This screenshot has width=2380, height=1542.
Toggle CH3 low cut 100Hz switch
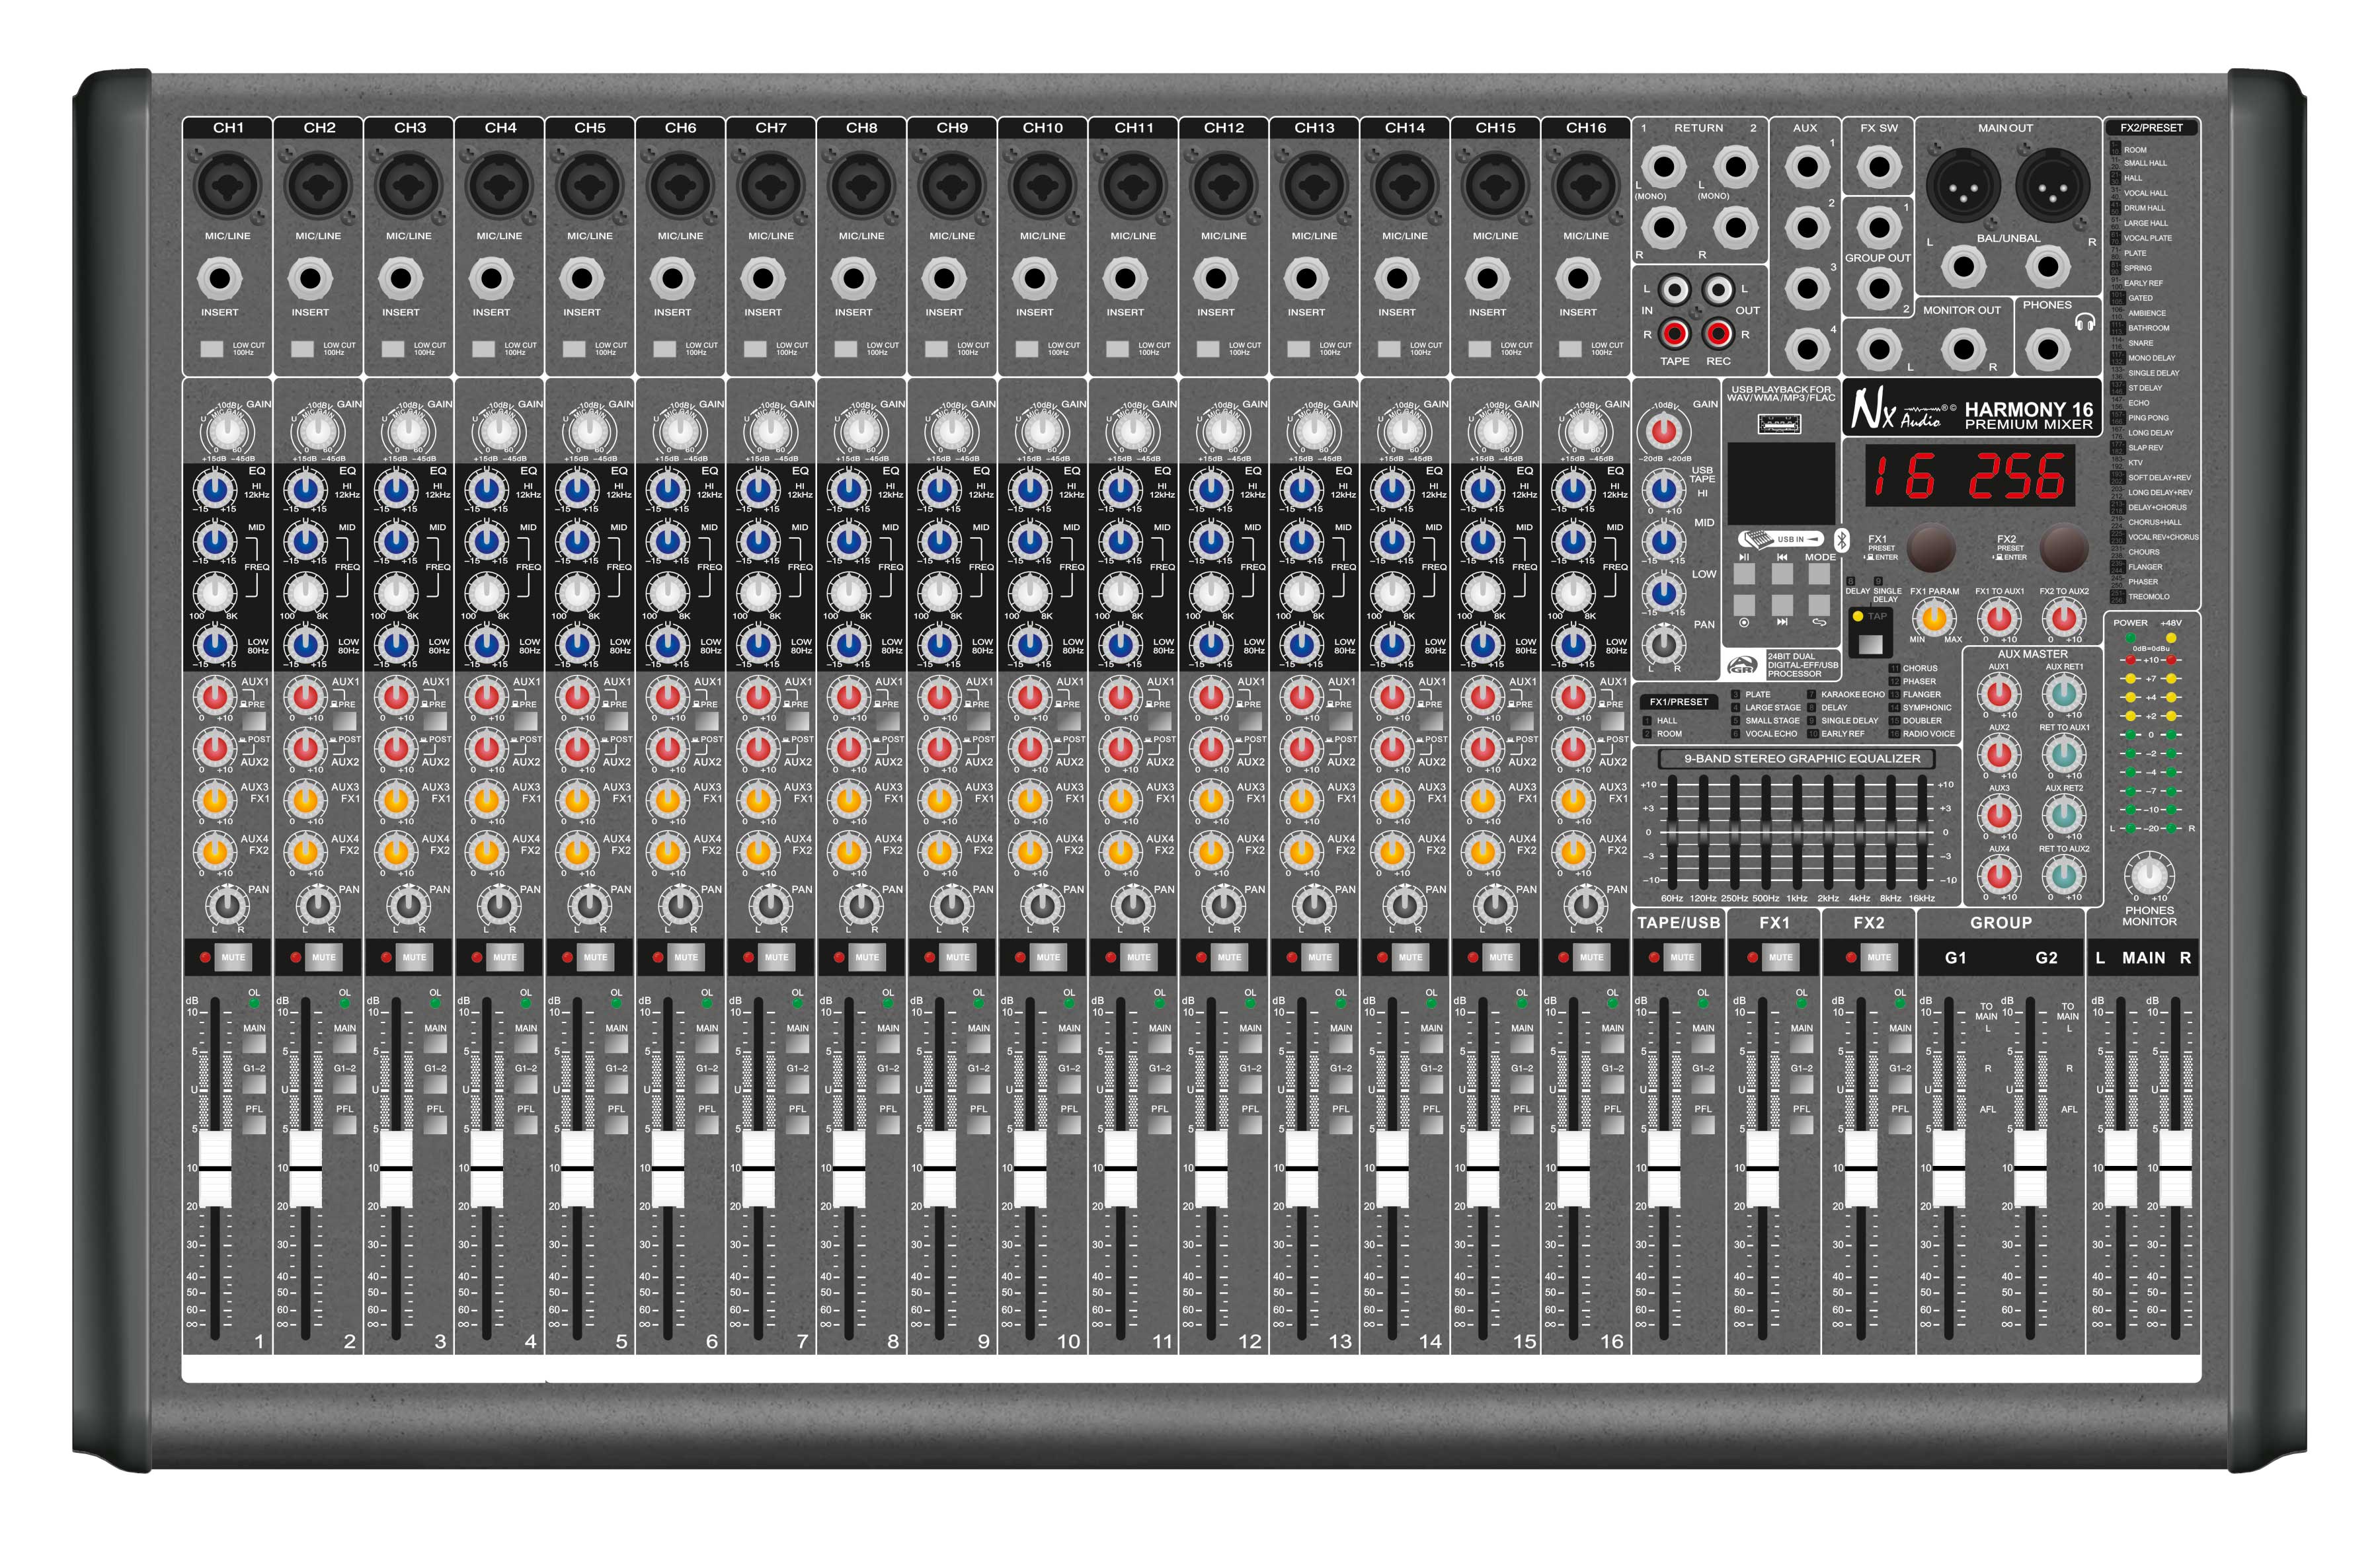coord(393,349)
